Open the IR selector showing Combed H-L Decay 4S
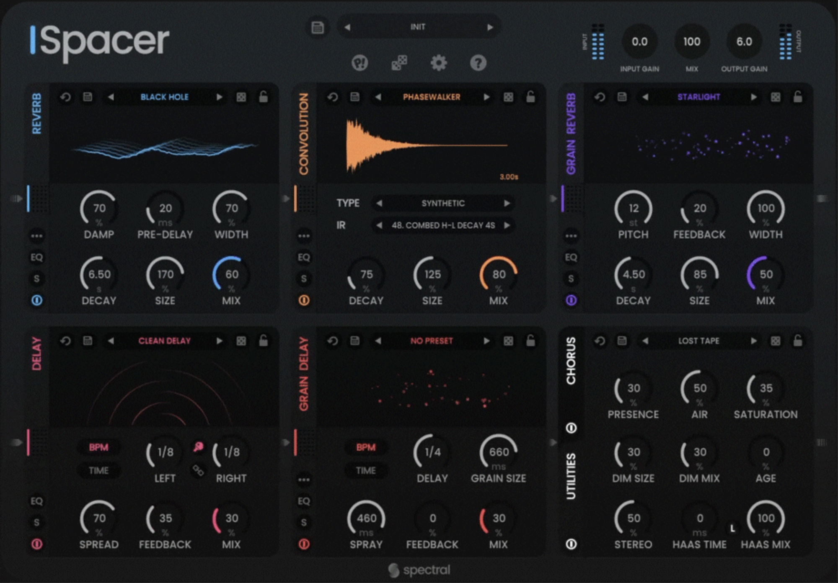Screen dimensions: 838x583 443,225
